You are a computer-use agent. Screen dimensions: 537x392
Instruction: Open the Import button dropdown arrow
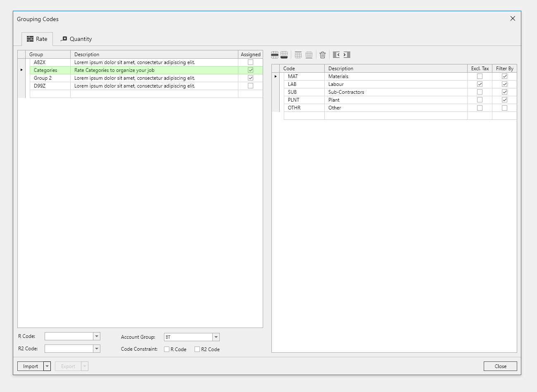pos(47,366)
